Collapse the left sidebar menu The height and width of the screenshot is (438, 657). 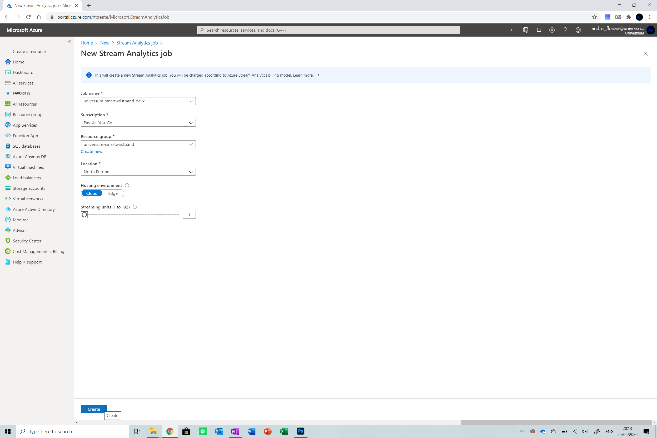(x=69, y=41)
